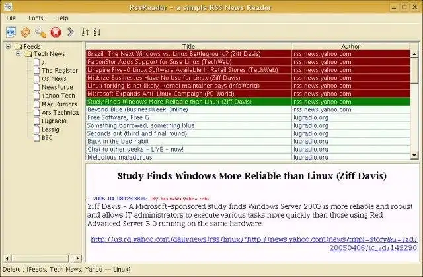
Task: Click the article heading in the preview pane
Action: coord(252,176)
